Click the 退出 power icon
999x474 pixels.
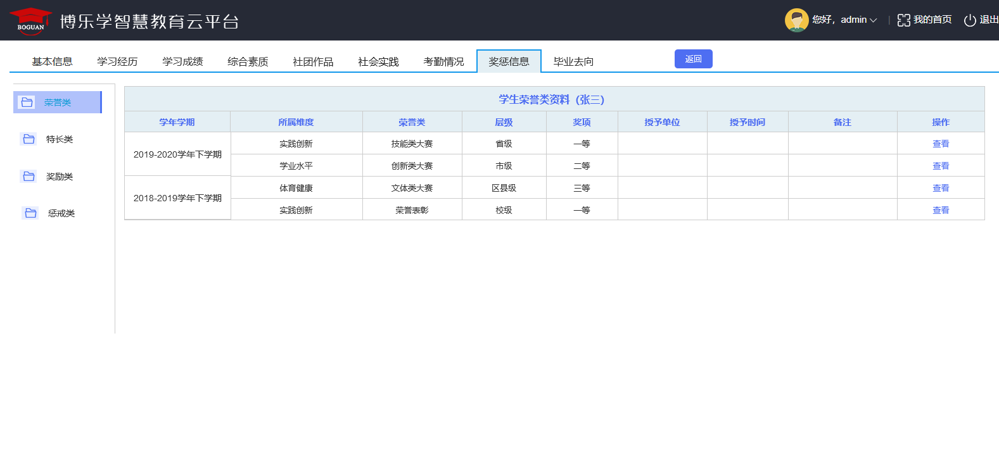[x=970, y=20]
